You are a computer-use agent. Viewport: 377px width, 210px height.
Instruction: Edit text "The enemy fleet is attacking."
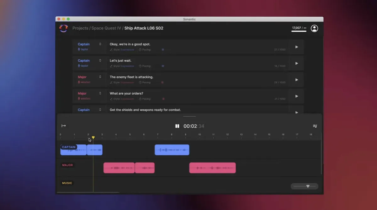[x=131, y=77]
